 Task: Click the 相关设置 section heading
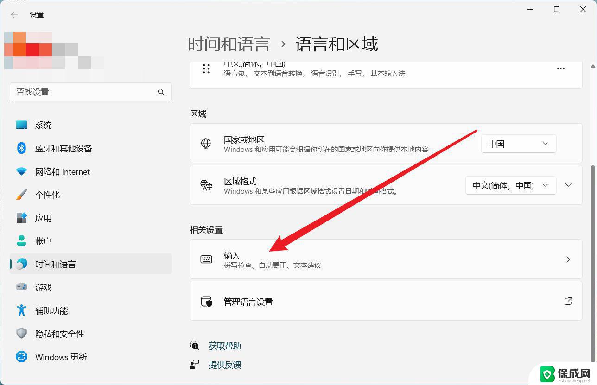tap(206, 229)
